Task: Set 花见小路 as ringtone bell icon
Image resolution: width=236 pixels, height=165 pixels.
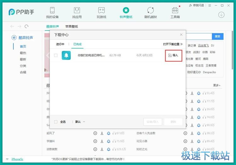Action: 199,141
